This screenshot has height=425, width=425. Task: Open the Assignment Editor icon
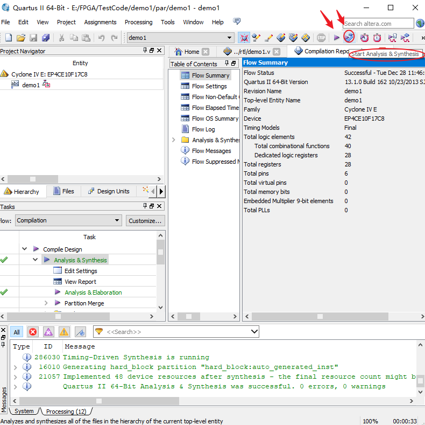click(x=256, y=38)
